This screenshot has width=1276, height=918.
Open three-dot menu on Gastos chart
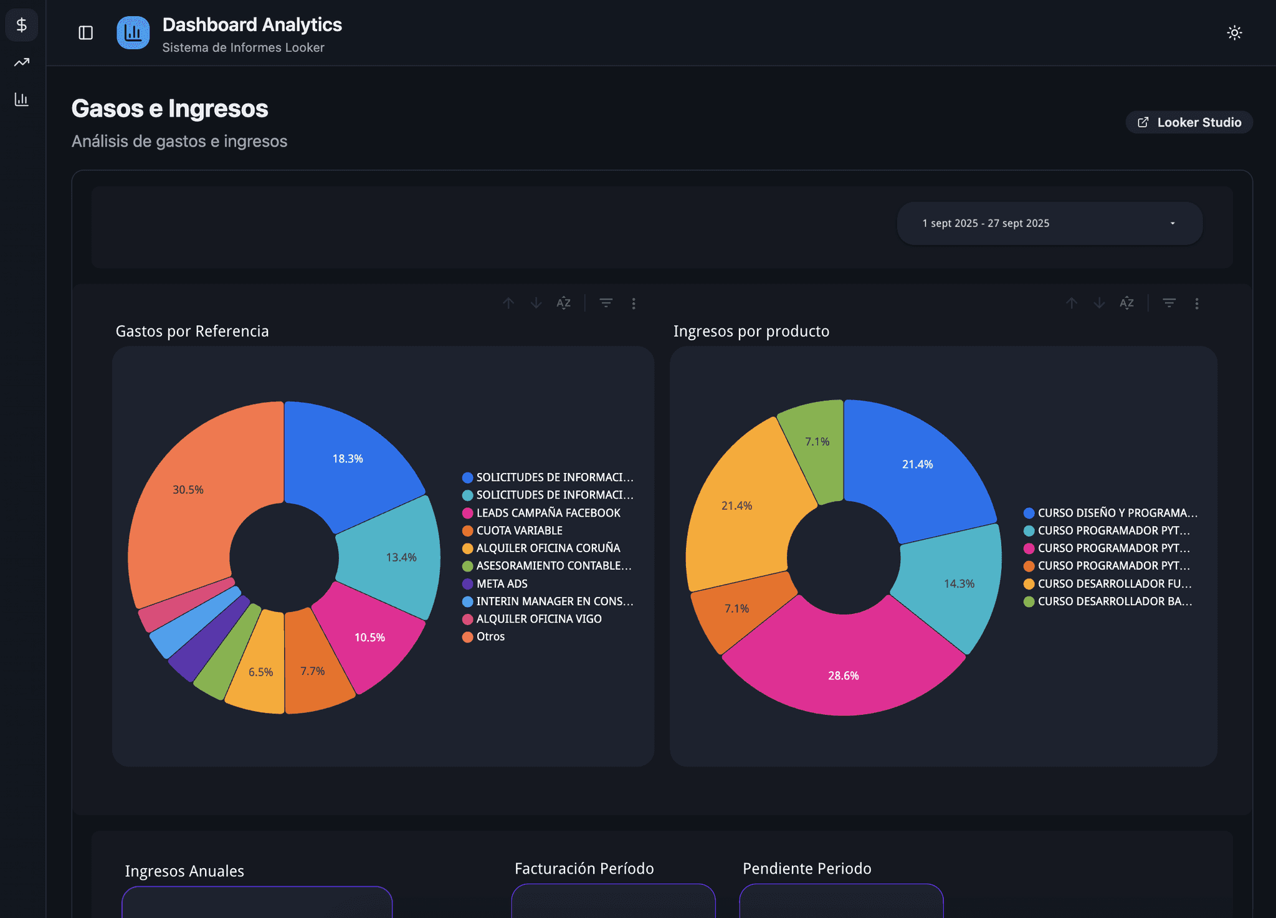point(634,304)
